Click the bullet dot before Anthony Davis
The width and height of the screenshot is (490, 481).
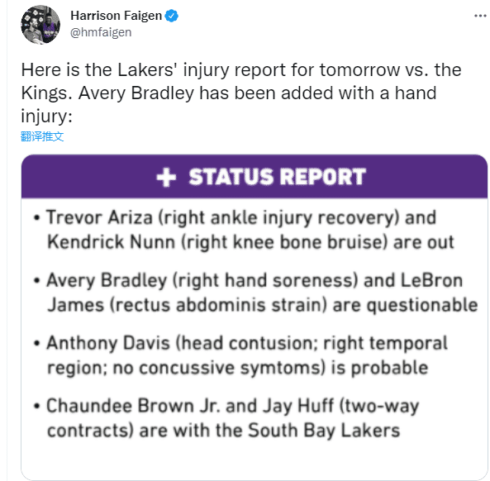point(37,343)
